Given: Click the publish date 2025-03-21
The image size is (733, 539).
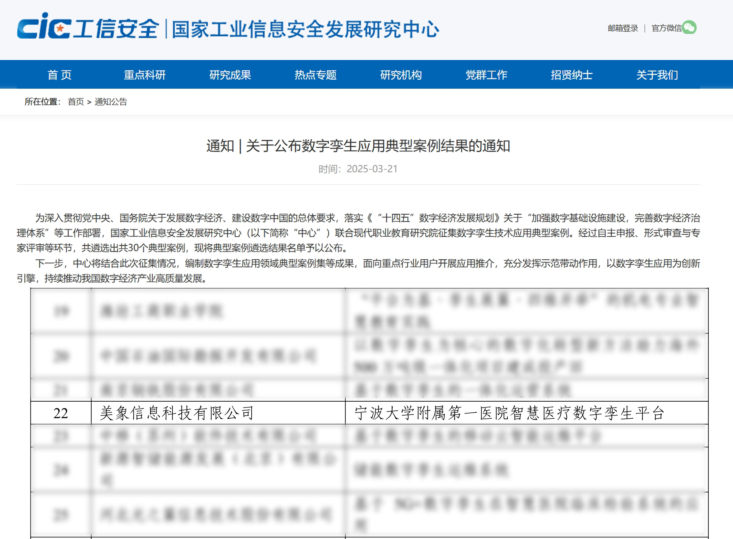Looking at the screenshot, I should tap(372, 169).
